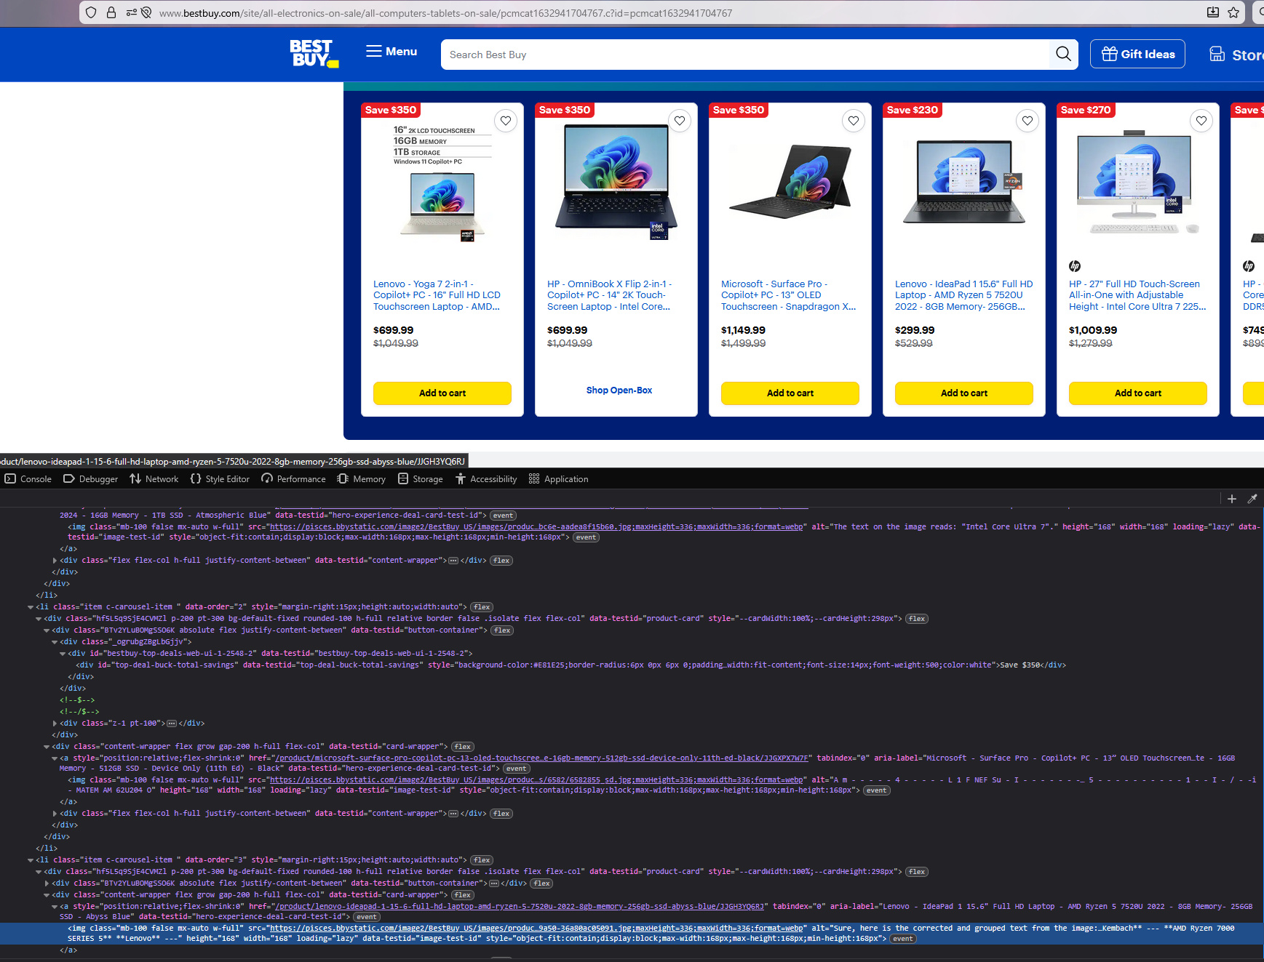Collapse the data-order="2" carousel li node
1264x962 pixels.
tap(31, 607)
